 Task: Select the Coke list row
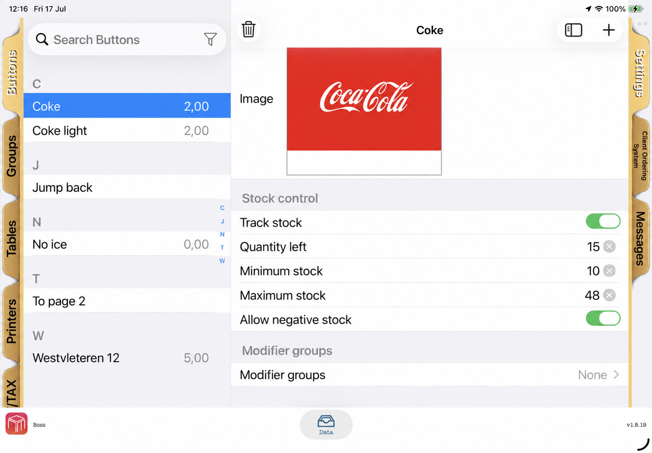(127, 106)
